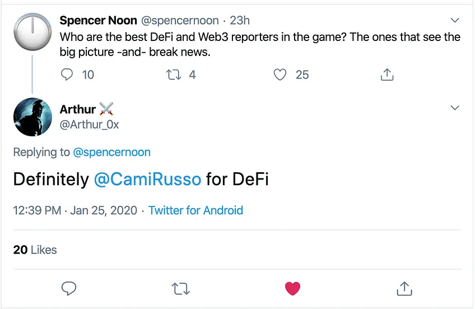
Task: Open Spencer Noon's clock avatar
Action: [x=32, y=31]
